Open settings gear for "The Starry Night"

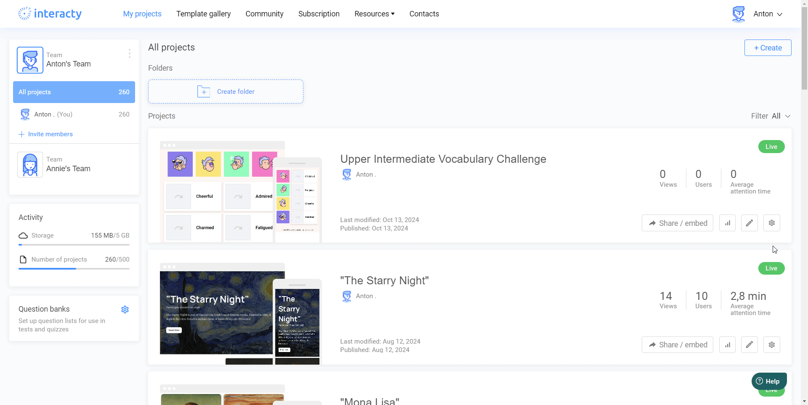coord(772,345)
